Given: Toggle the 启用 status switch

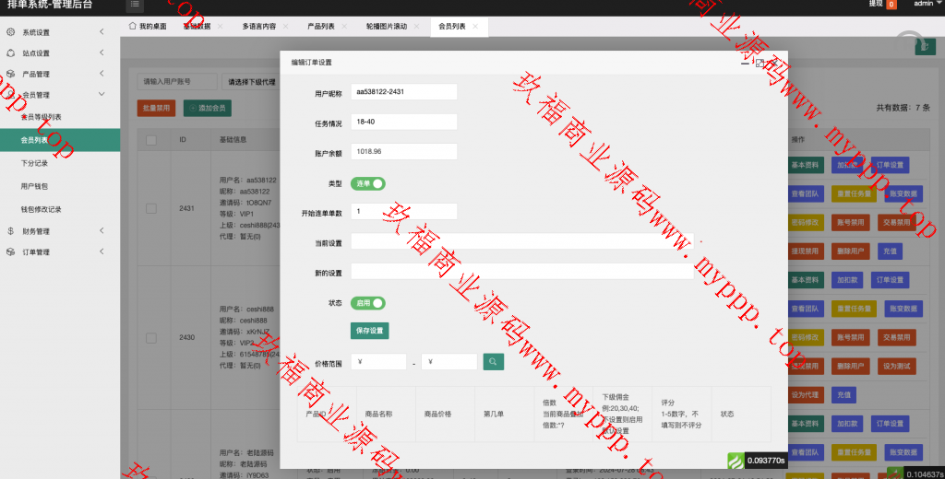Looking at the screenshot, I should pyautogui.click(x=367, y=302).
